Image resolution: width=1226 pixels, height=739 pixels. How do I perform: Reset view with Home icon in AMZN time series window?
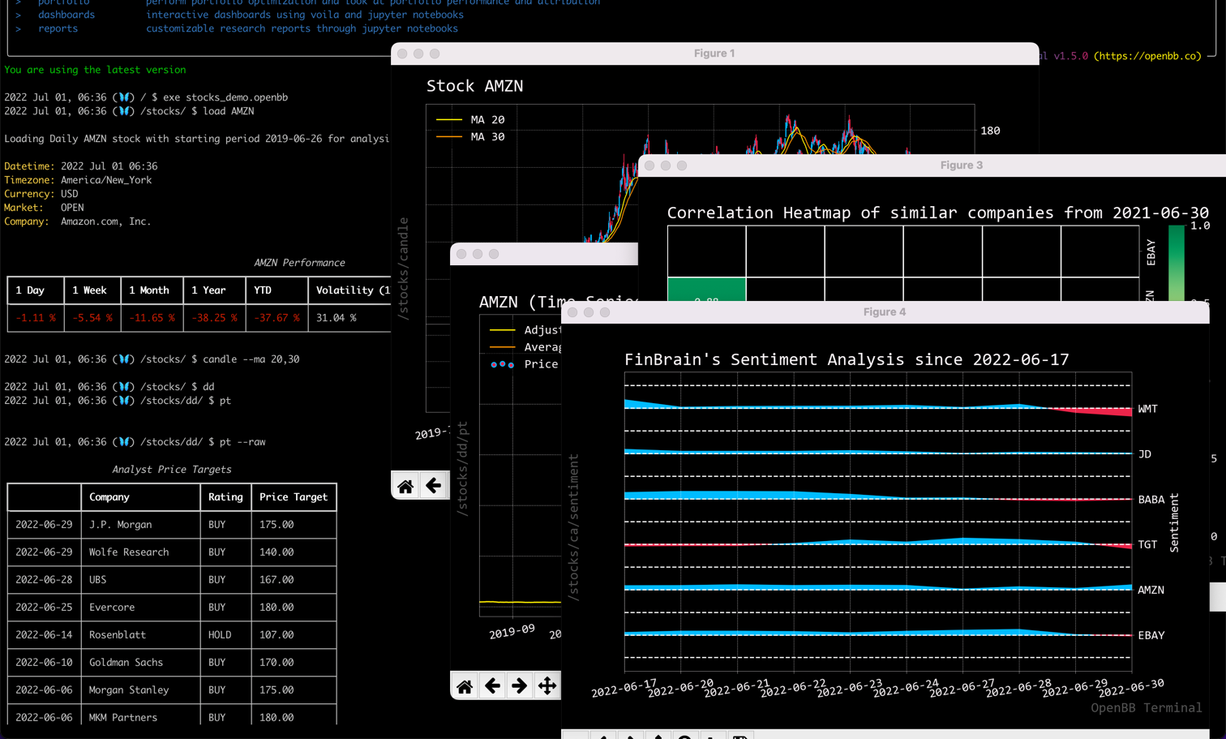click(465, 686)
